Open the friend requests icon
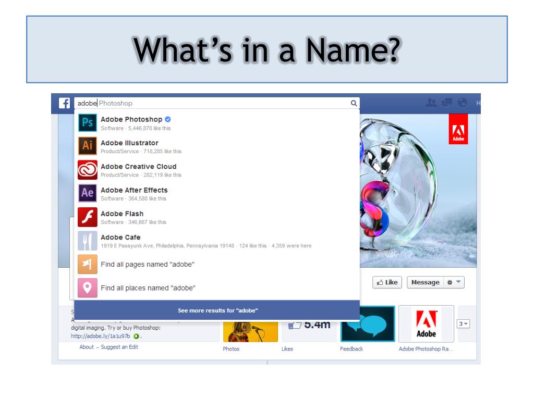Screen dimensions: 534x400 [431, 103]
